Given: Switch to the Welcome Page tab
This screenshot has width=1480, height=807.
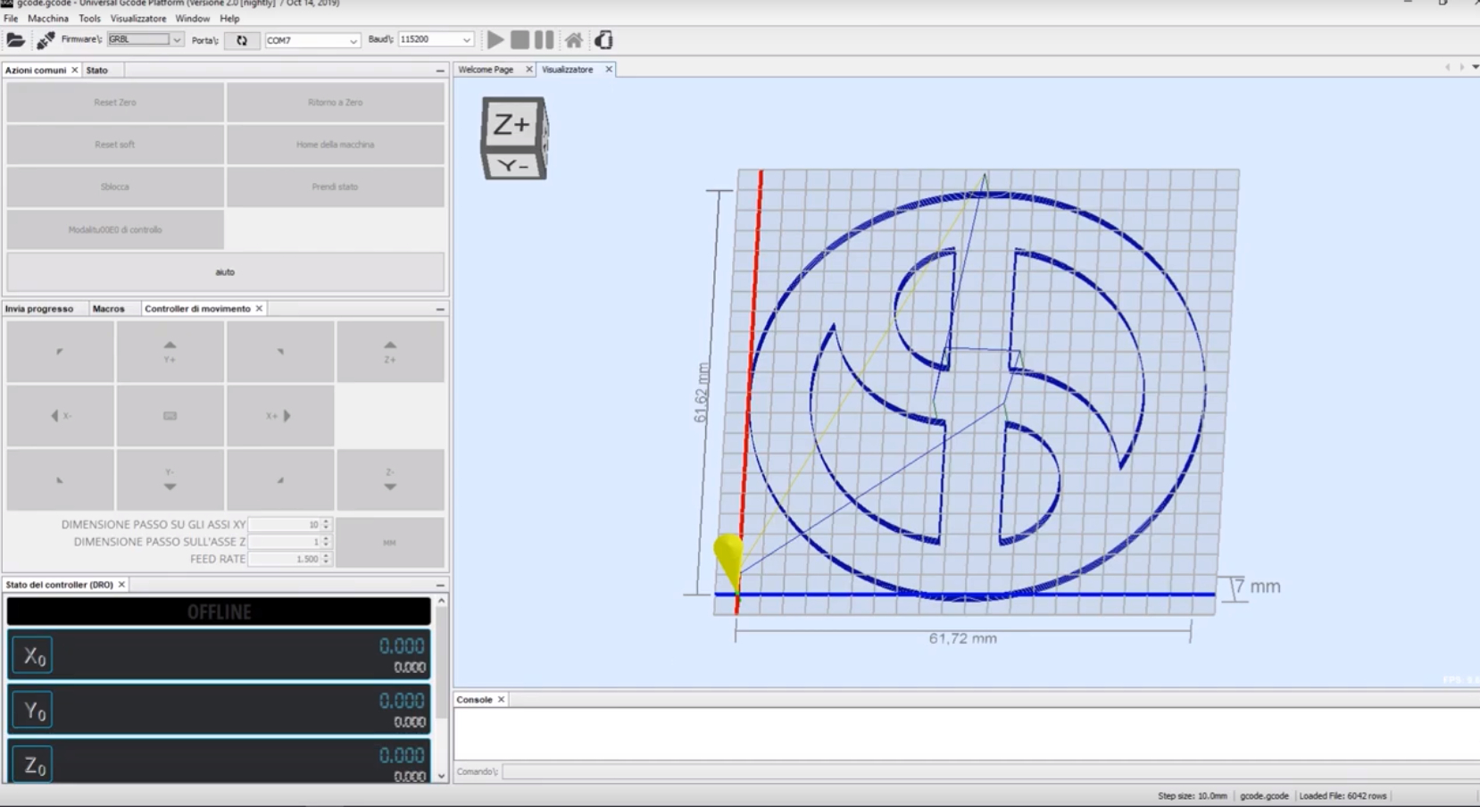Looking at the screenshot, I should pos(486,70).
